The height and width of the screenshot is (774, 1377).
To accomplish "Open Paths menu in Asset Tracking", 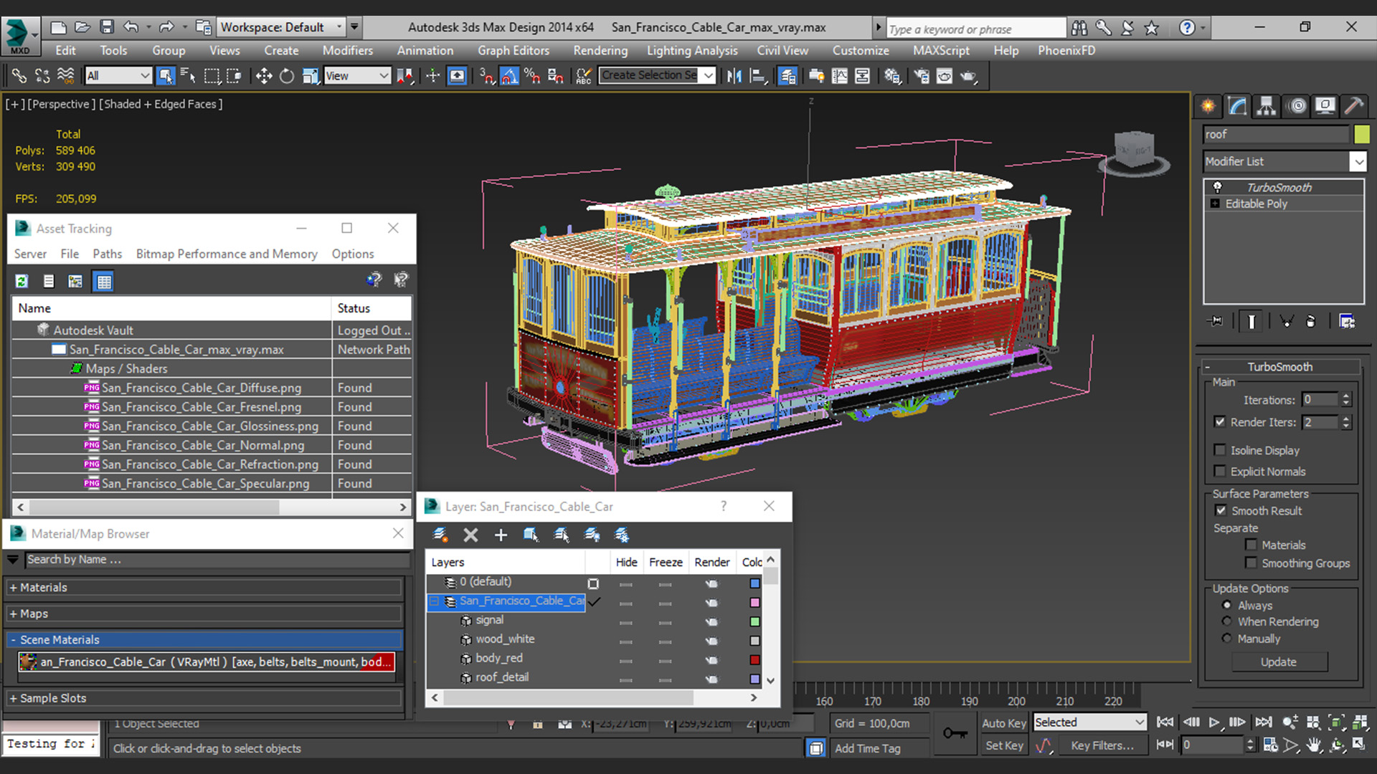I will pos(107,254).
